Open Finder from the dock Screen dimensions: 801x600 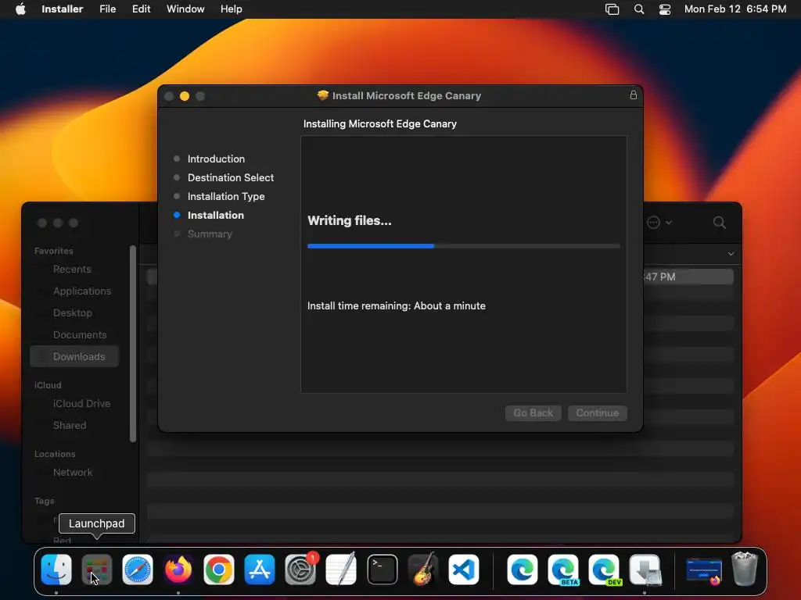(x=56, y=570)
